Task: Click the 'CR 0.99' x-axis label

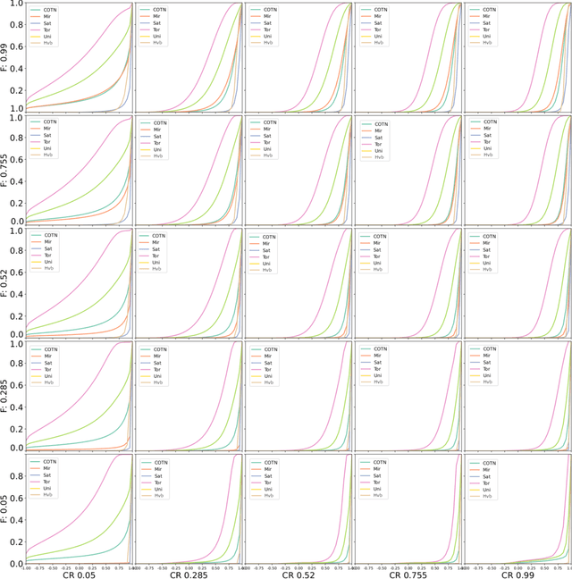Action: click(517, 574)
